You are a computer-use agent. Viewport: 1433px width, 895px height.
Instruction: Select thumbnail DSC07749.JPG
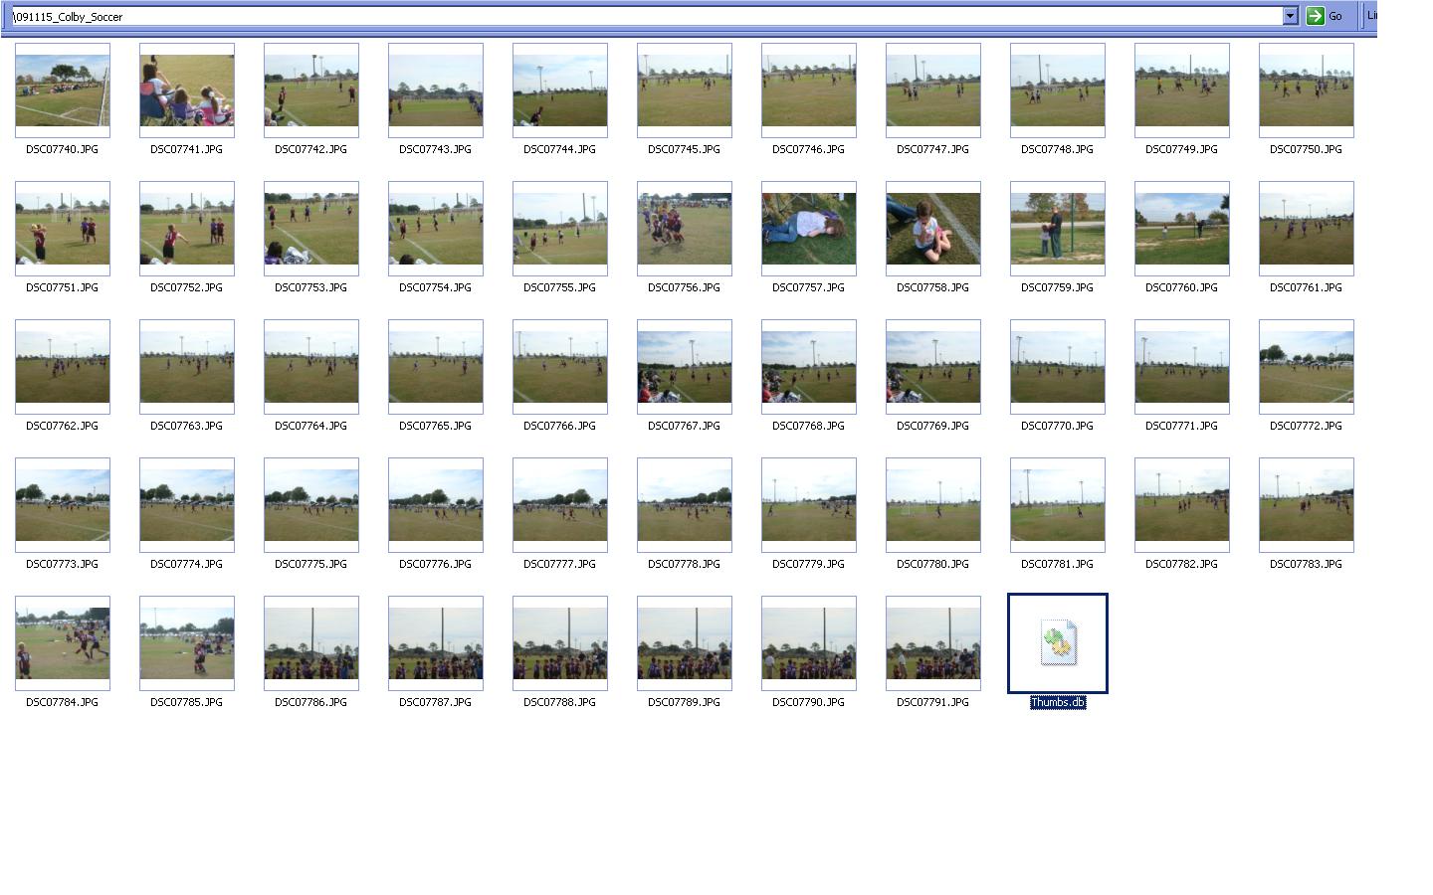pyautogui.click(x=1182, y=90)
